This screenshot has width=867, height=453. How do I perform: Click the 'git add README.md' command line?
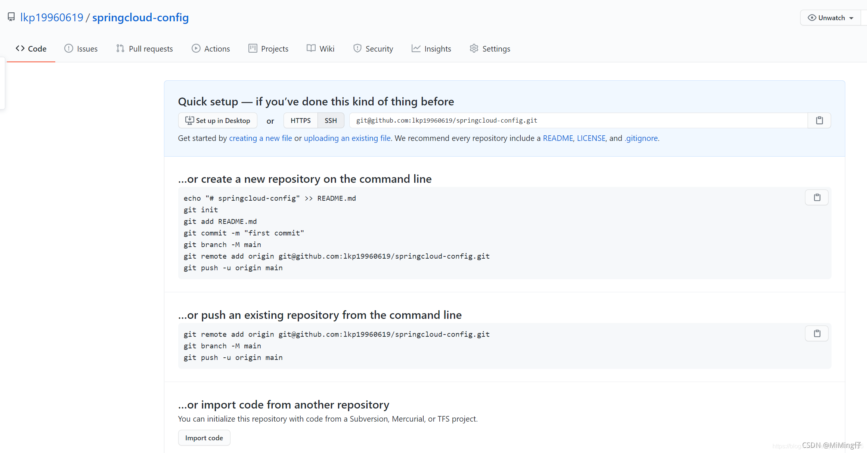(x=220, y=221)
